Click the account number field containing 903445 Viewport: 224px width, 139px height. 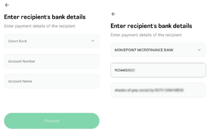(x=158, y=70)
